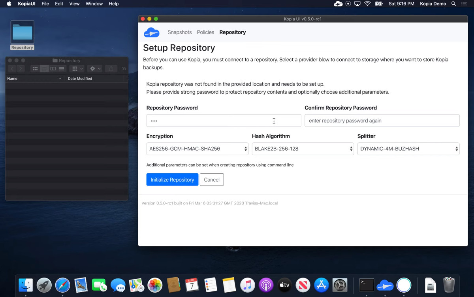Open the Finder group-by dropdown

77,68
